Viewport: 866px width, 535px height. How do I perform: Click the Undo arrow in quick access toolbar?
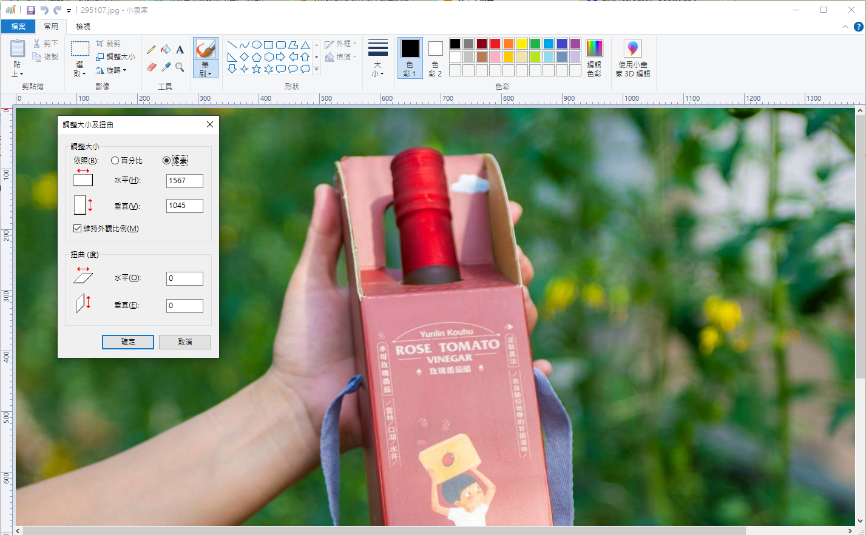coord(44,10)
